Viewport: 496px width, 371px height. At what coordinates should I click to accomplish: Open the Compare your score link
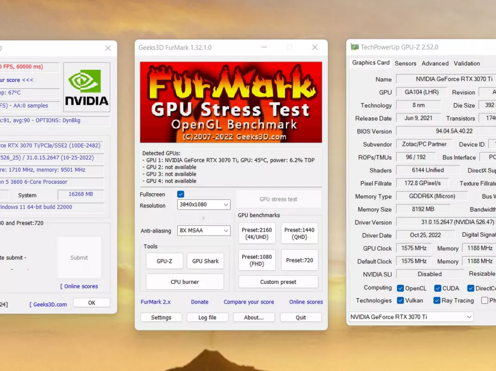coord(249,302)
